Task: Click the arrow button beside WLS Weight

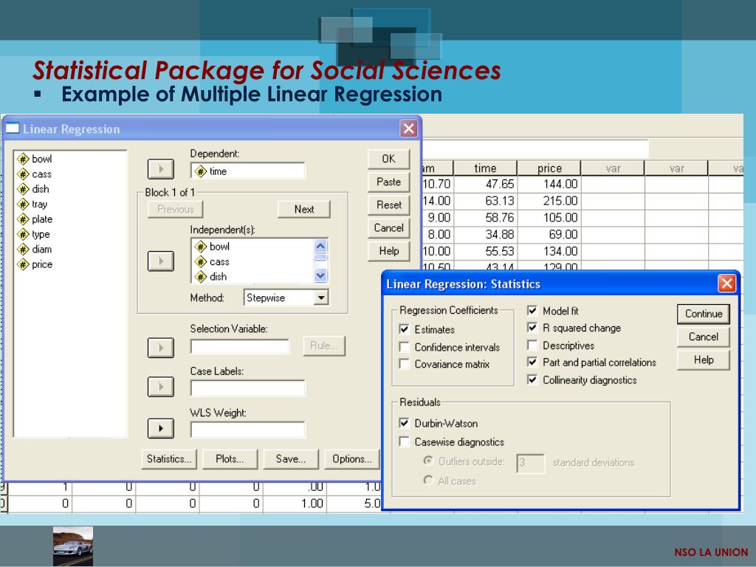Action: tap(160, 428)
